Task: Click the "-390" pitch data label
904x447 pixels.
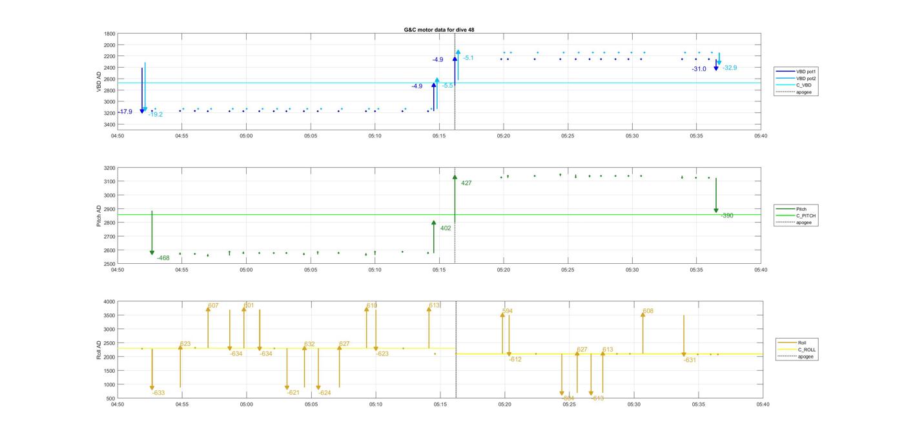Action: 727,215
